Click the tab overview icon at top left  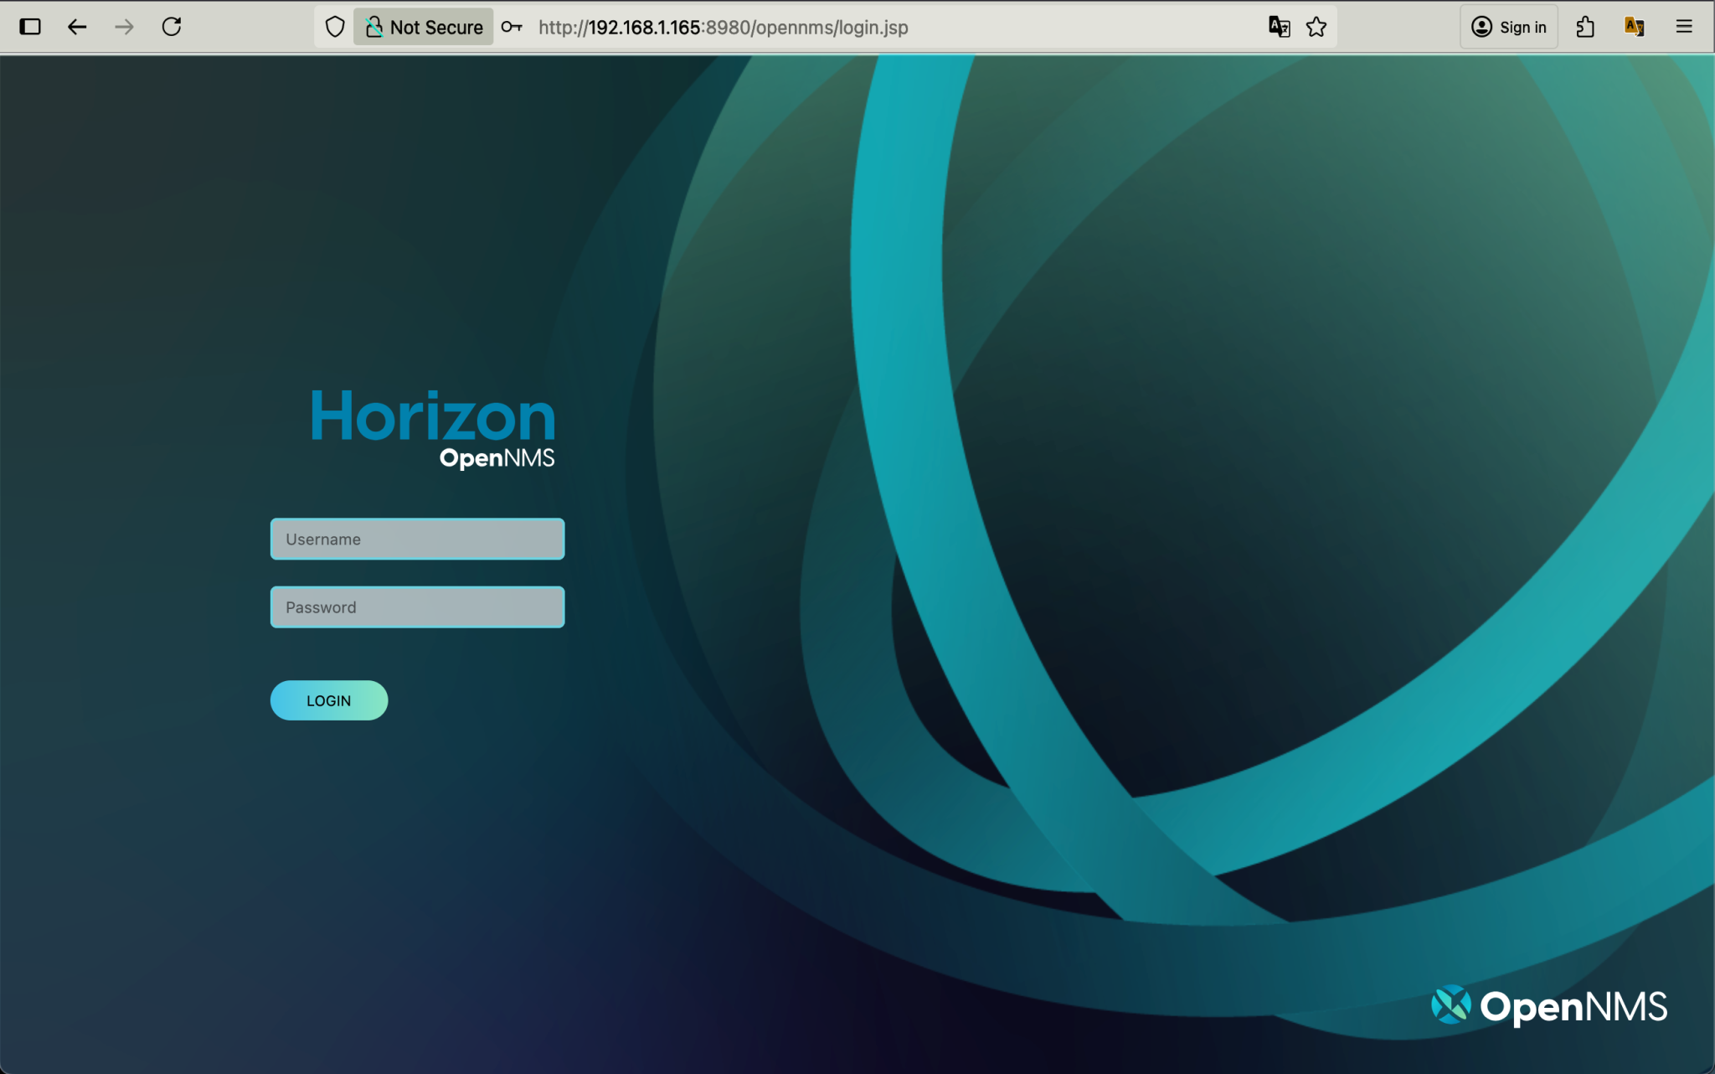point(31,26)
